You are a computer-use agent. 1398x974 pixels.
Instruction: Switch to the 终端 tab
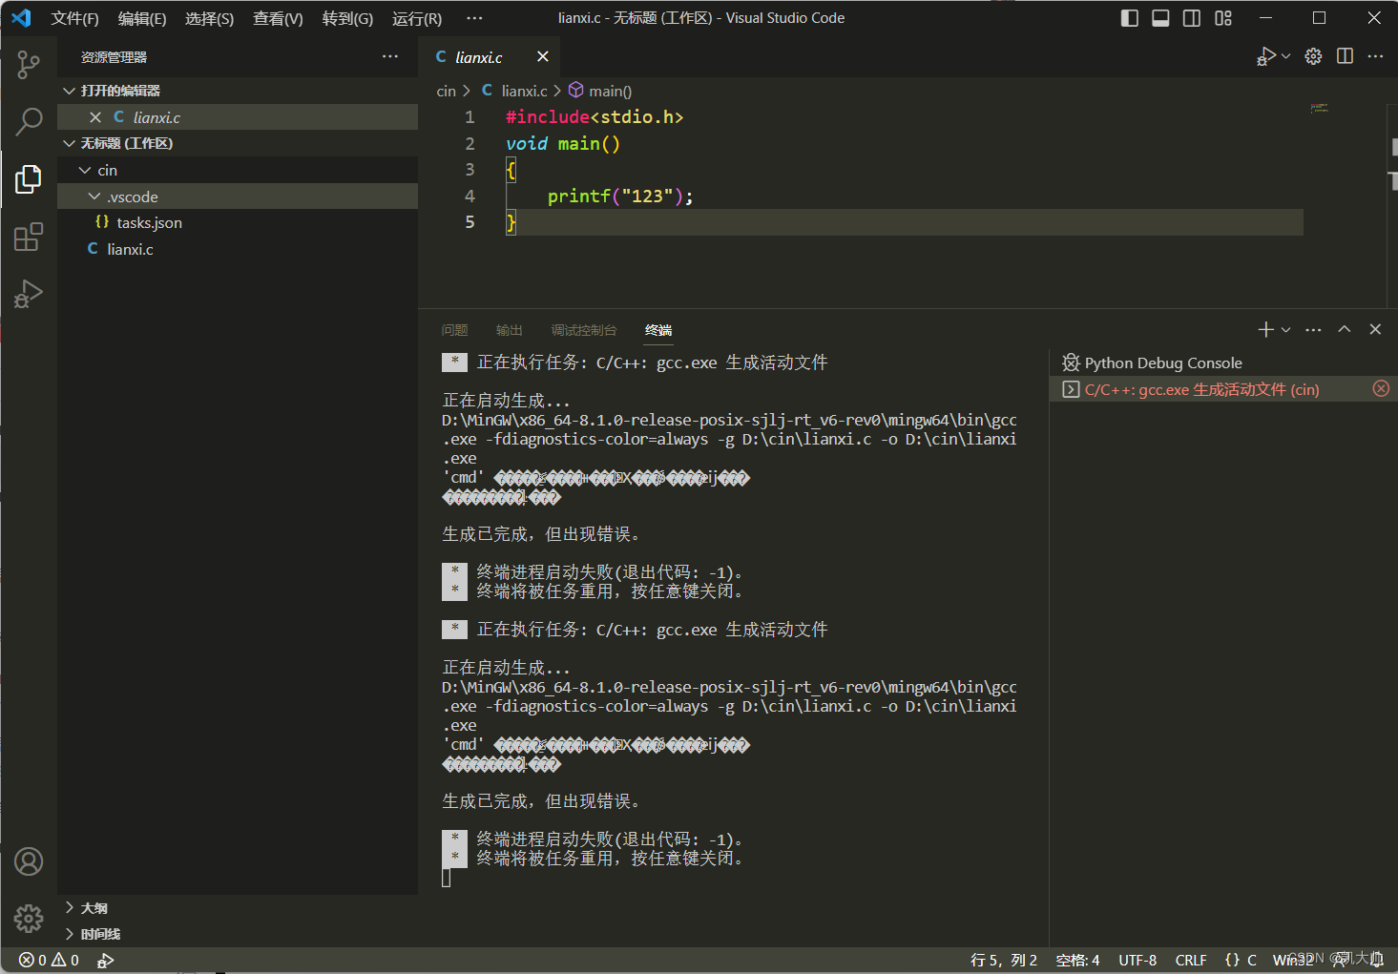click(658, 330)
